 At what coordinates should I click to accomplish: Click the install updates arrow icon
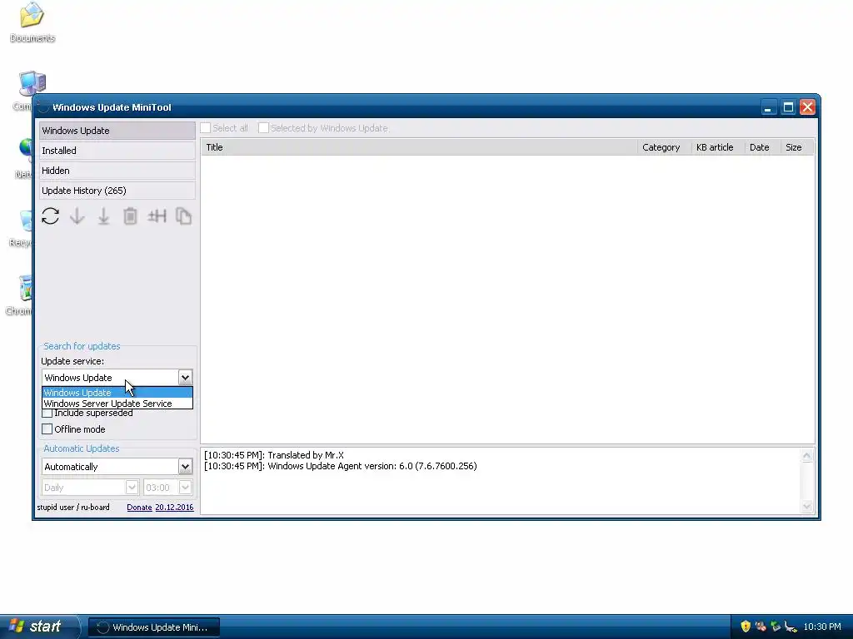(103, 216)
